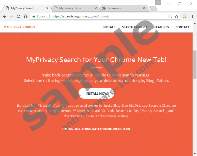Open the FEATURES navigation link
197x156 pixels.
point(161,27)
